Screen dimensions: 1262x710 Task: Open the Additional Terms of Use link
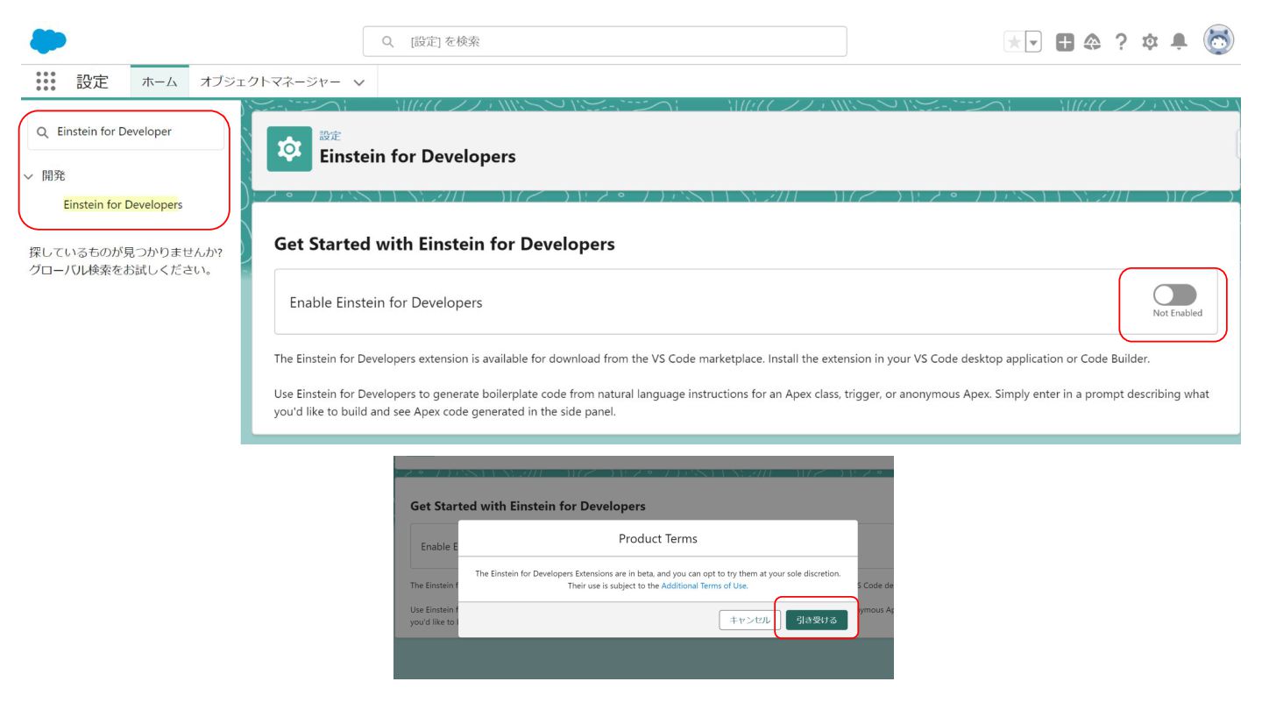click(x=704, y=586)
